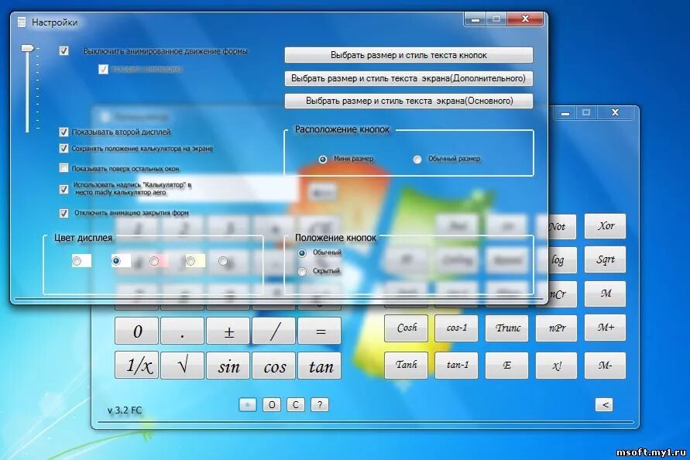The image size is (690, 460).
Task: Click the tan-1 inverse tangent key
Action: coord(456,366)
